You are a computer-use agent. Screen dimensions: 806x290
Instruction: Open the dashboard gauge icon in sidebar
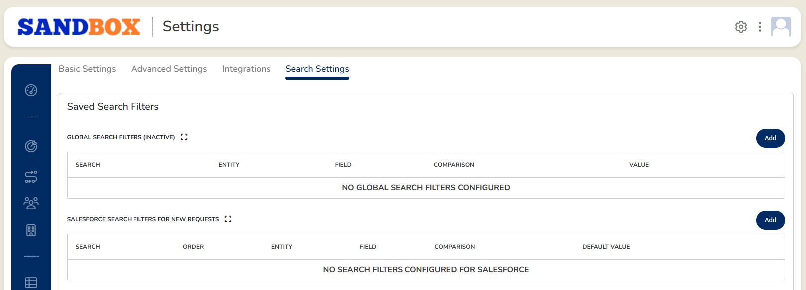coord(31,90)
